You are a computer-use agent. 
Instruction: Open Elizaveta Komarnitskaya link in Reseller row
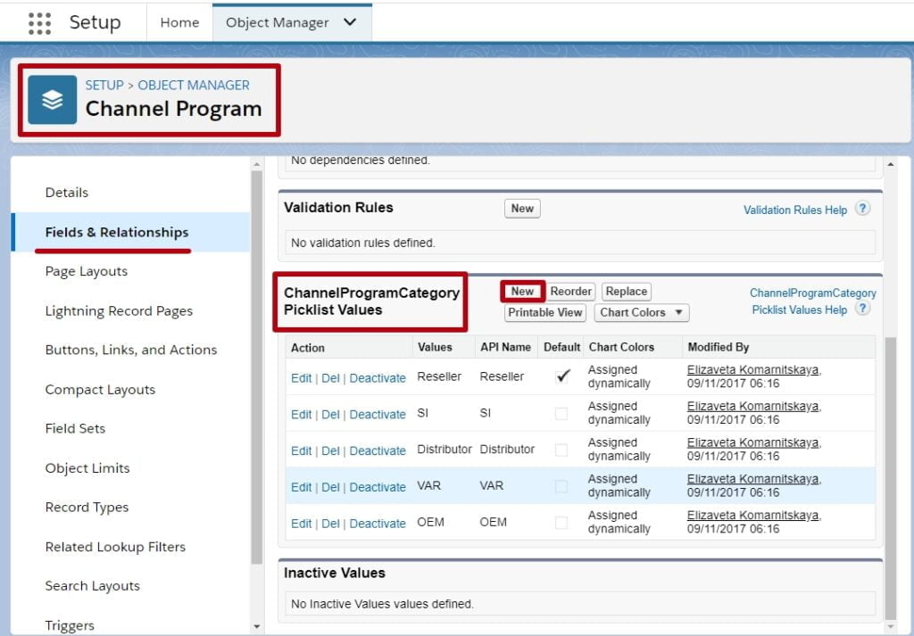753,370
